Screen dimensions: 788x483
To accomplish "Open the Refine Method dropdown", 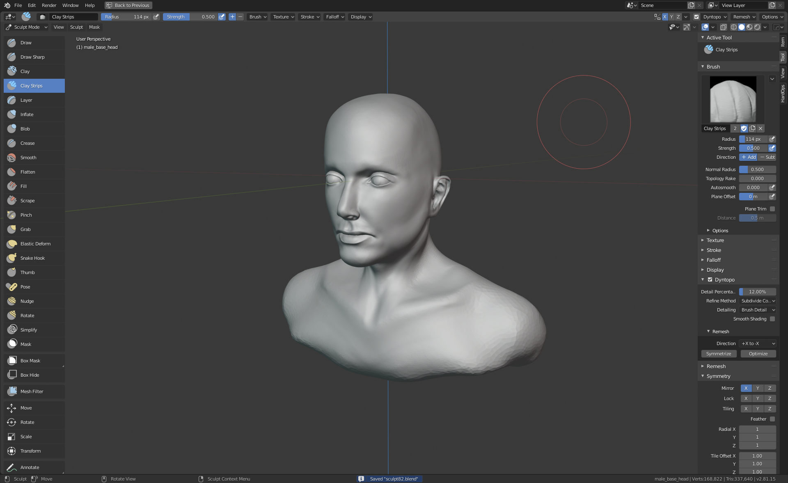I will point(758,301).
